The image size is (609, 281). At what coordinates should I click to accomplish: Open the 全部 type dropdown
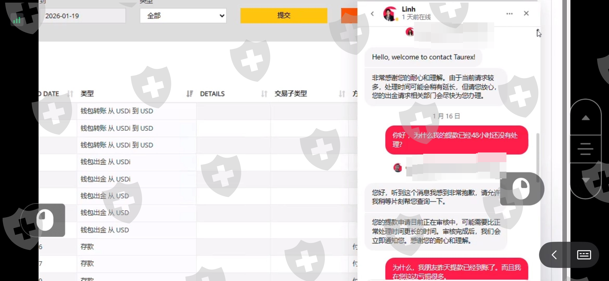183,16
